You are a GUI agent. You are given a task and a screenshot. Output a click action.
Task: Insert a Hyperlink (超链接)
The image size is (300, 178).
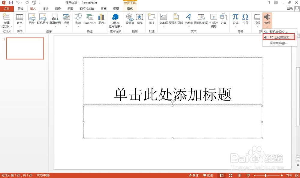tap(130, 19)
